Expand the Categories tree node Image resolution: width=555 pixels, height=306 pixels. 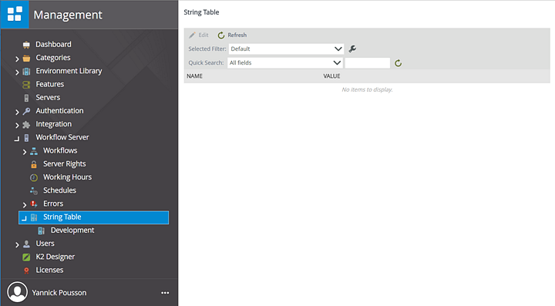pyautogui.click(x=17, y=59)
